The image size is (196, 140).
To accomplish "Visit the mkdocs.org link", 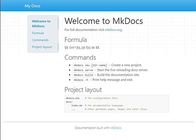I will pos(113,30).
